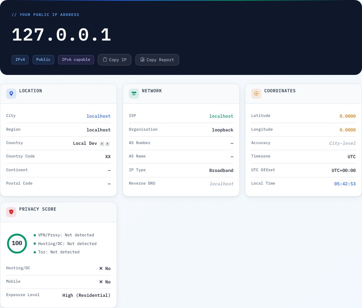This screenshot has width=362, height=308.
Task: Click the Local Time value 05:42:53
Action: tap(345, 184)
